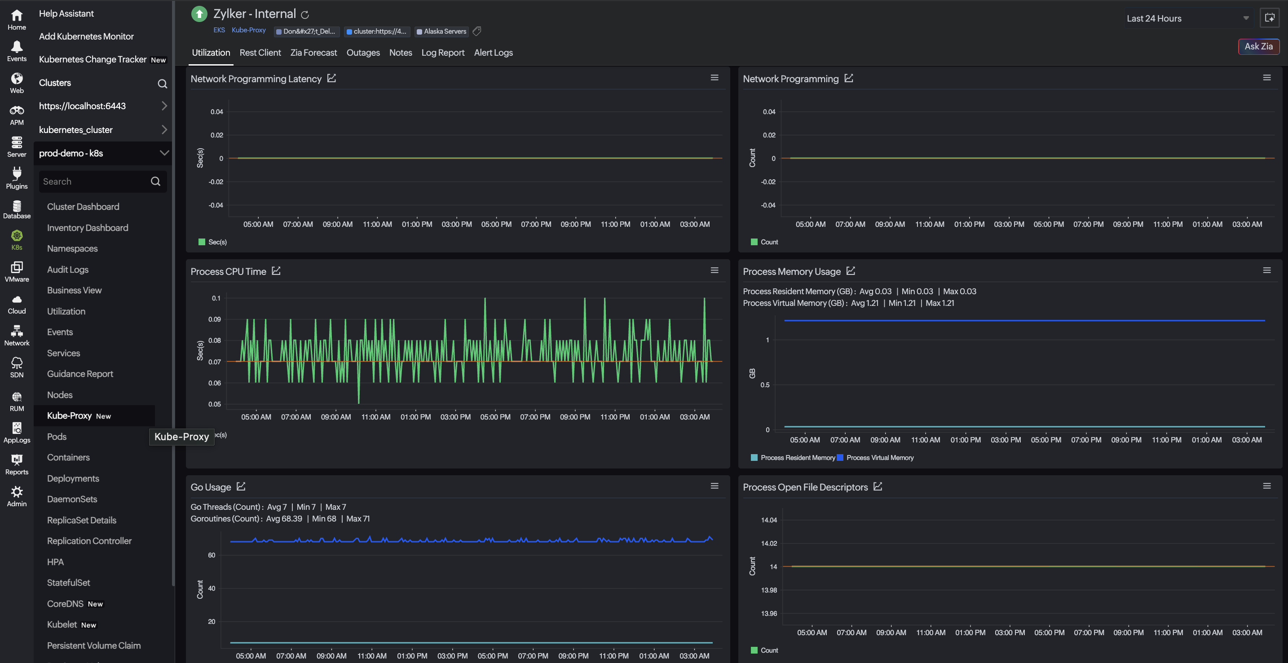Switch to the Alert Logs tab
The height and width of the screenshot is (663, 1288).
(493, 53)
